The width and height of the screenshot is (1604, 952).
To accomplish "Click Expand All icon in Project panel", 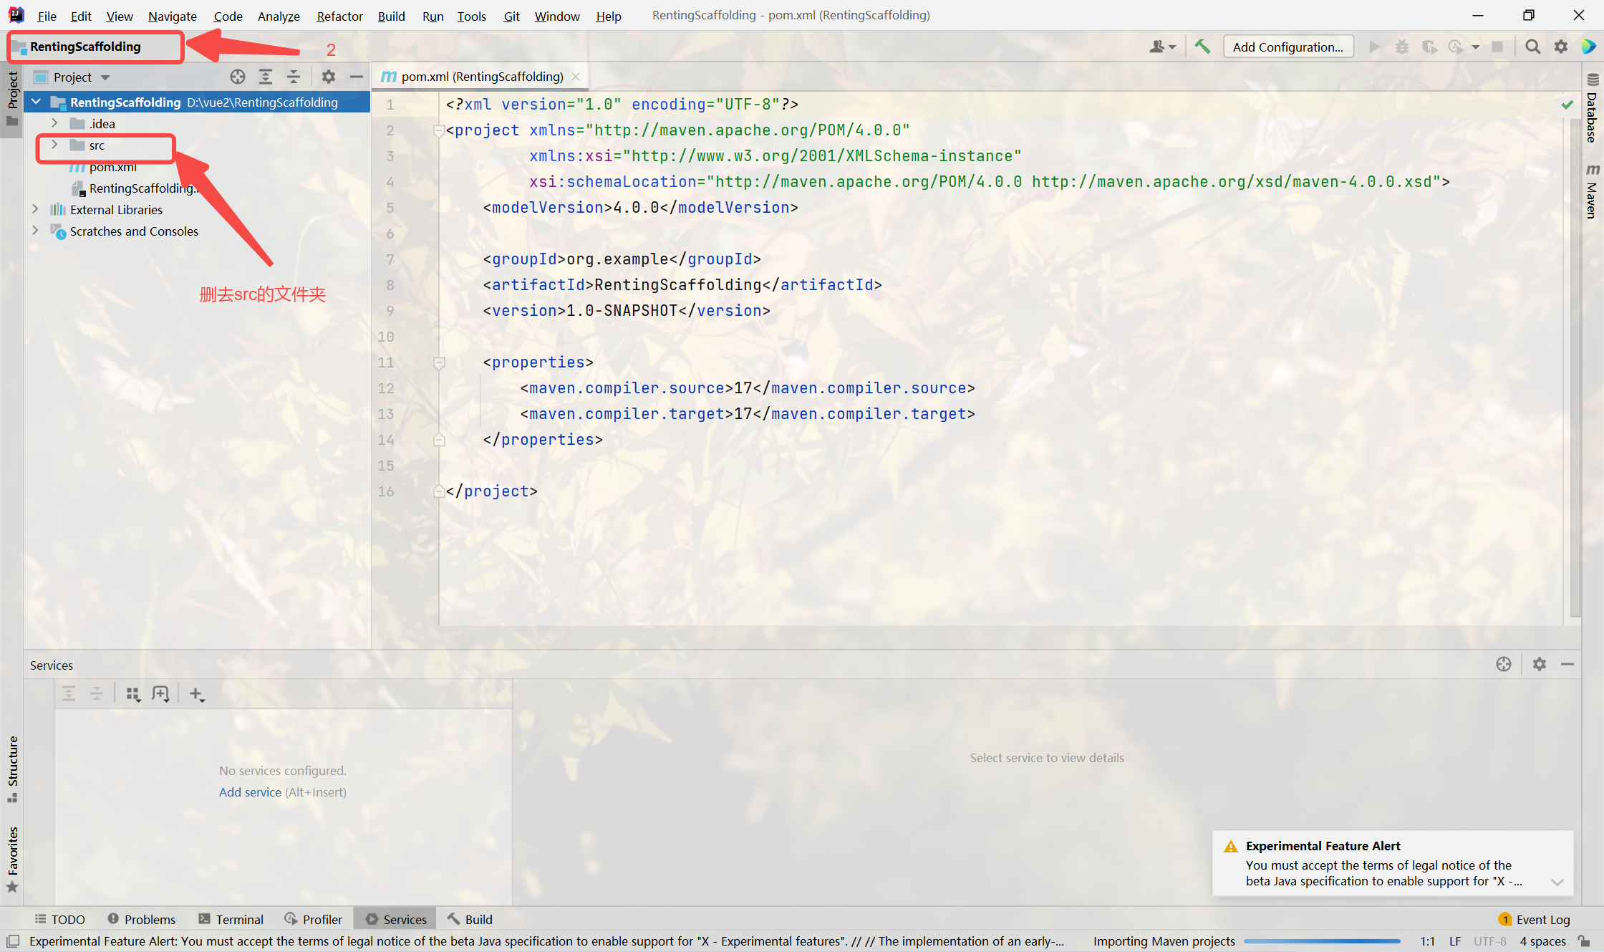I will pyautogui.click(x=266, y=77).
